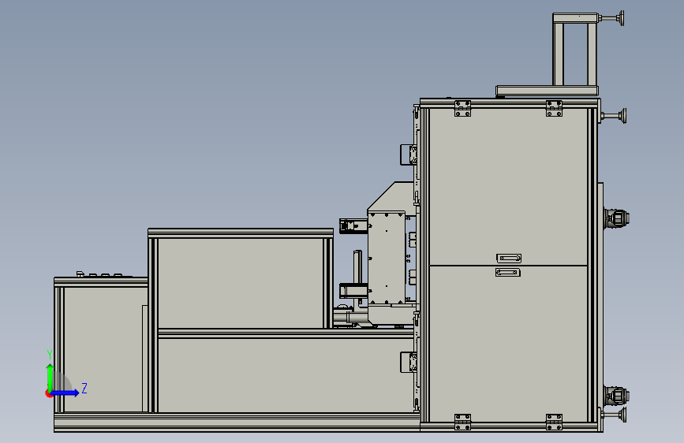Select the leveling foot on the topmost raised frame
Image resolution: width=684 pixels, height=443 pixels.
click(611, 18)
